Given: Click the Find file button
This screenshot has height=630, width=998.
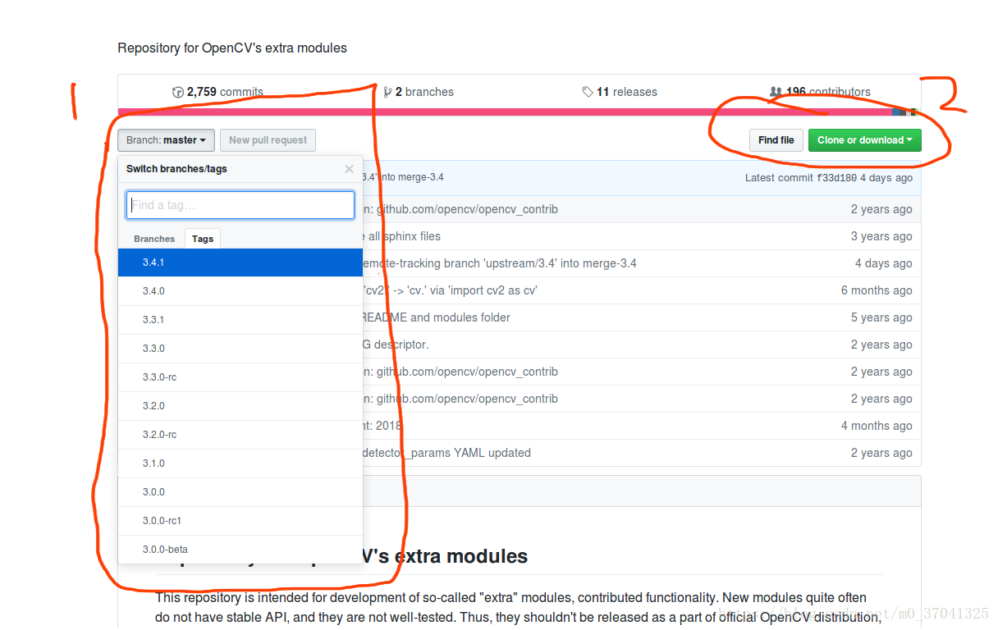Looking at the screenshot, I should 776,140.
